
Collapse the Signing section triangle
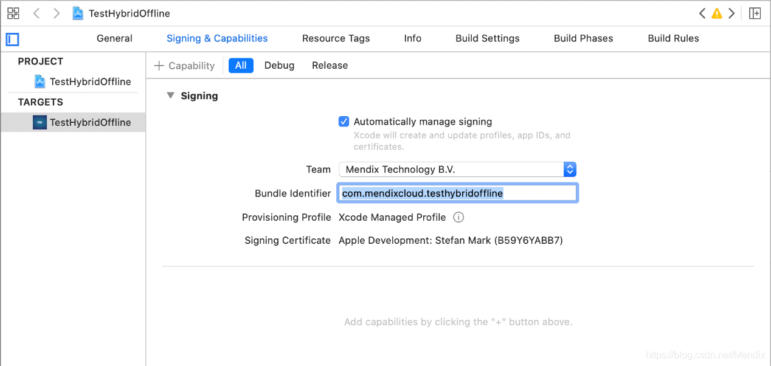170,95
